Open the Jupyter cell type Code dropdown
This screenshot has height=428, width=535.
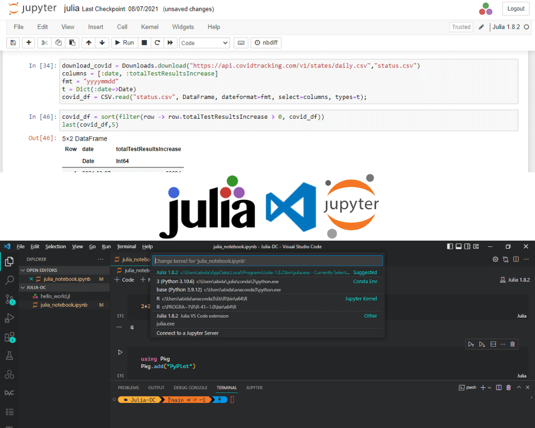point(204,43)
